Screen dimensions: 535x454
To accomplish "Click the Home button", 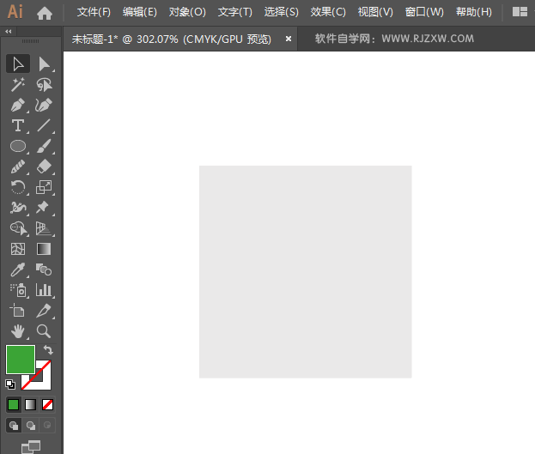I will point(45,12).
